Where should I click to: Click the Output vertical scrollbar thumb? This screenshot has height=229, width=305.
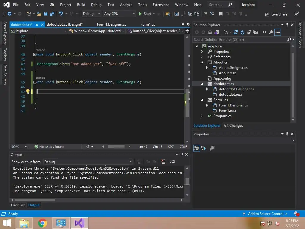(x=187, y=181)
